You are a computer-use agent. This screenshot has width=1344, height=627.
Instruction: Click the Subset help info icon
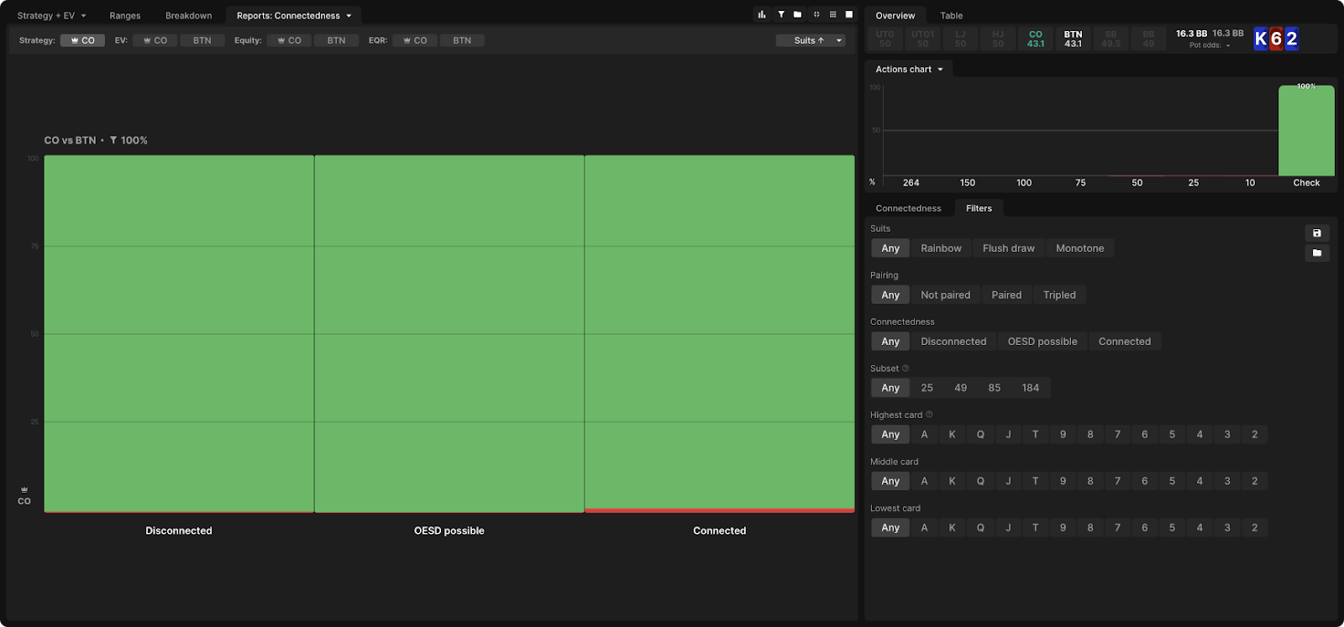[x=906, y=368]
